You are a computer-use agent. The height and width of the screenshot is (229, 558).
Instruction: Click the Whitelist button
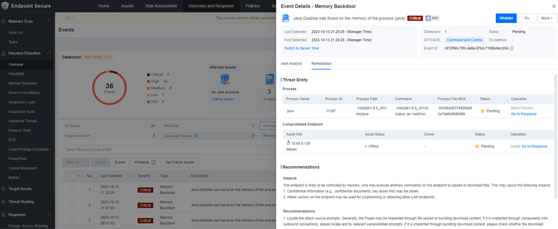(x=506, y=18)
